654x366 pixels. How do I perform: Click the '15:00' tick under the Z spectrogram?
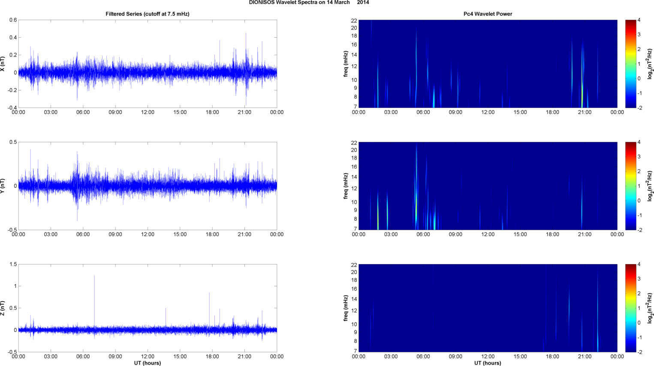(x=520, y=357)
